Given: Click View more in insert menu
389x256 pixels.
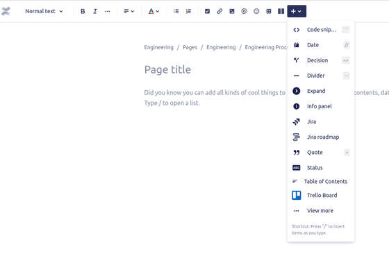Looking at the screenshot, I should coord(321,211).
